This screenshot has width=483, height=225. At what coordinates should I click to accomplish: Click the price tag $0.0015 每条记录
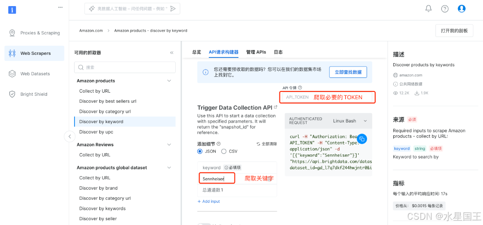[419, 206]
